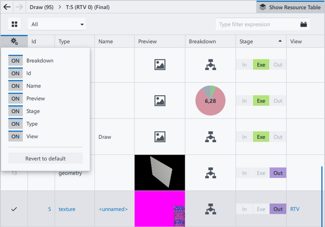Open the texture type link
Screen dimensions: 325x227
point(67,209)
